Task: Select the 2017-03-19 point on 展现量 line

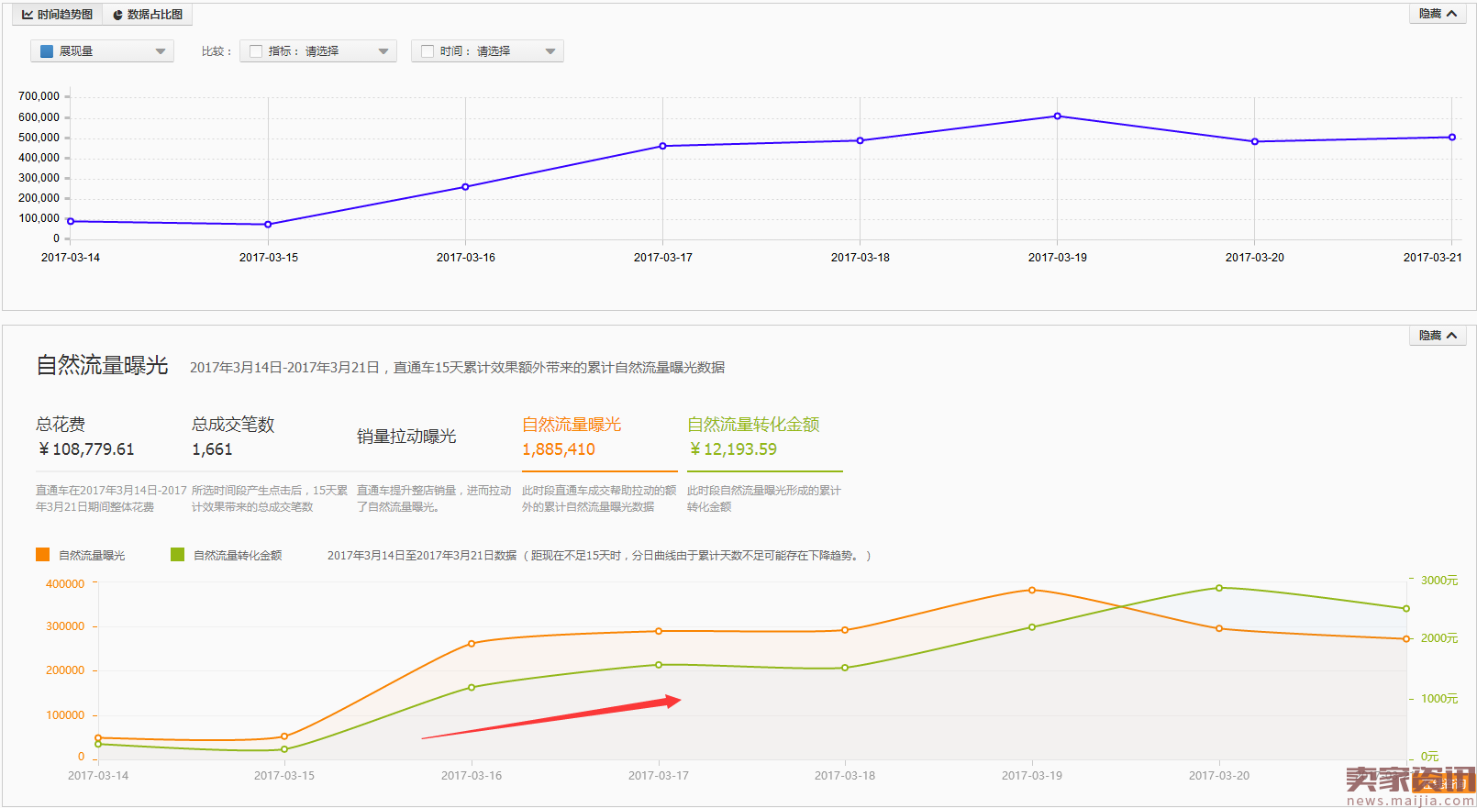Action: (x=1058, y=116)
